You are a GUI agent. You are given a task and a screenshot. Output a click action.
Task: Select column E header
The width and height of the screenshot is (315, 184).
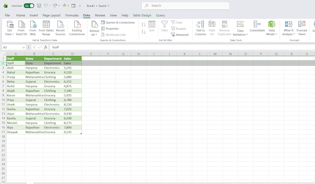91,54
